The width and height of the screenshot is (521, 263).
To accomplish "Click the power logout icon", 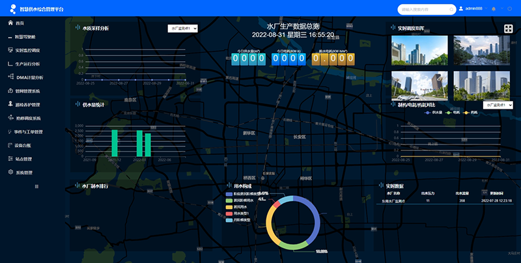I will point(509,9).
